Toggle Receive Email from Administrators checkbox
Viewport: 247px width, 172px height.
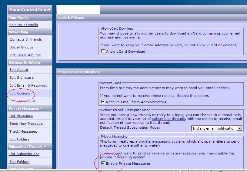pyautogui.click(x=103, y=102)
